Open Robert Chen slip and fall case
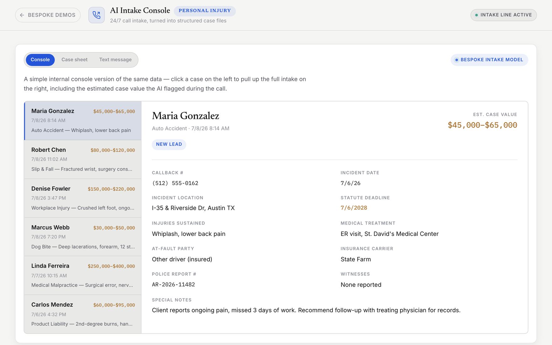 coord(83,159)
